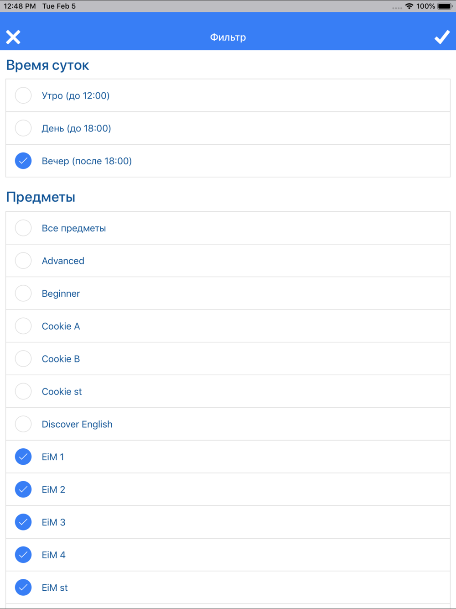Tick the Cookie A checkbox
The image size is (456, 609).
[23, 326]
